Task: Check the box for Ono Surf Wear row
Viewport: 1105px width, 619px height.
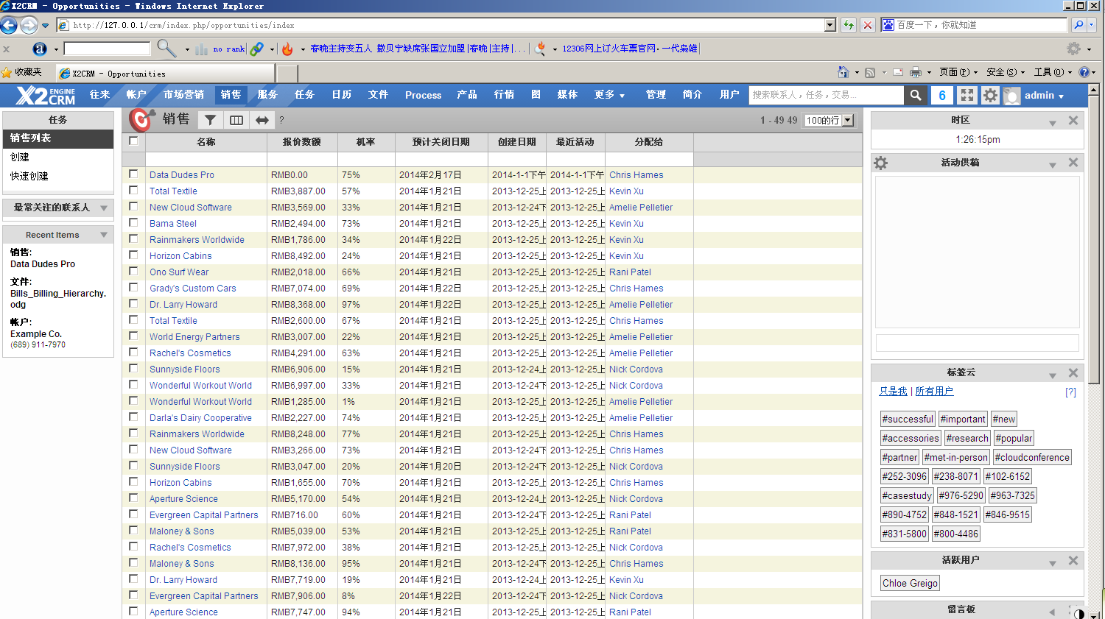Action: 133,272
